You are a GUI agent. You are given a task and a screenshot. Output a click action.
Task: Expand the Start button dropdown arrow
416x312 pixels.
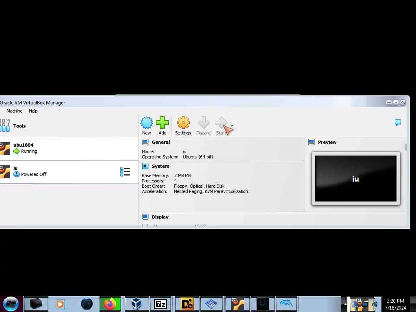(232, 126)
